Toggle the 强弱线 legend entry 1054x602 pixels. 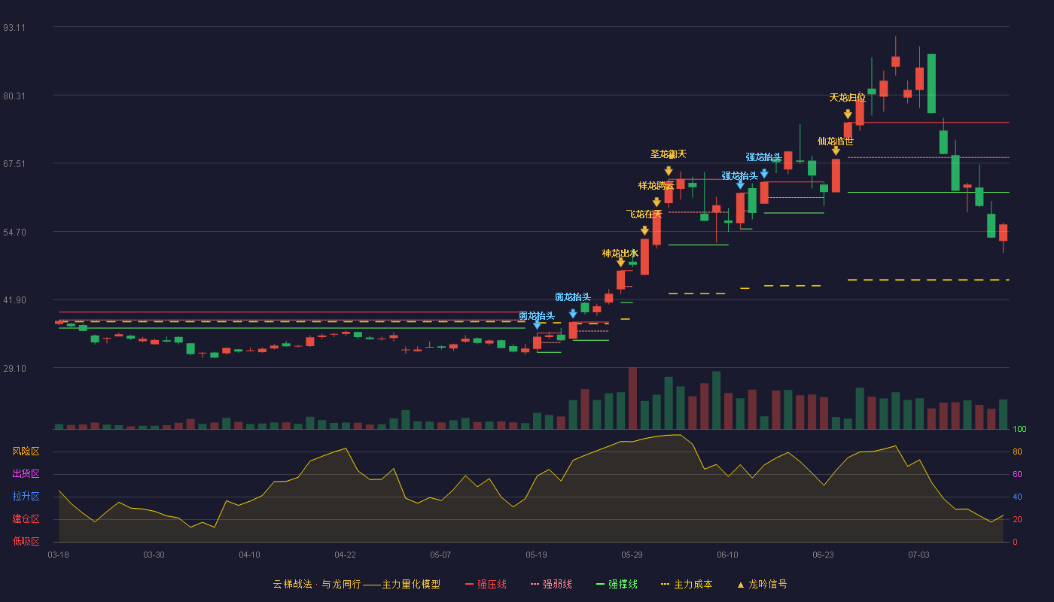tap(551, 584)
